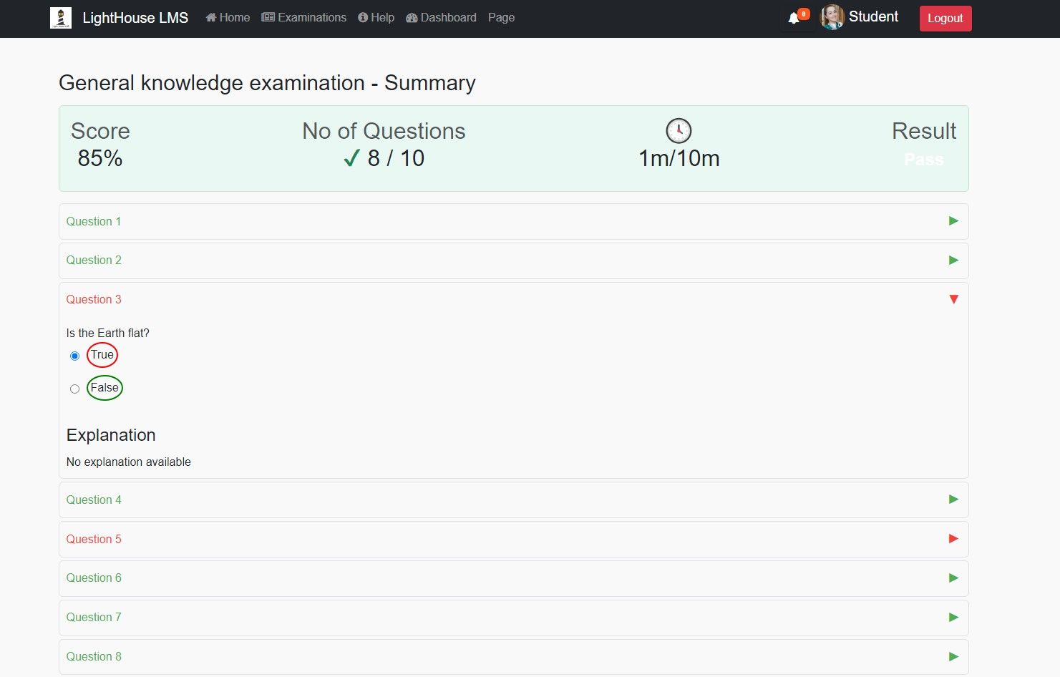Click the green checkmark beside 8 / 10
Viewport: 1060px width, 677px height.
[351, 158]
